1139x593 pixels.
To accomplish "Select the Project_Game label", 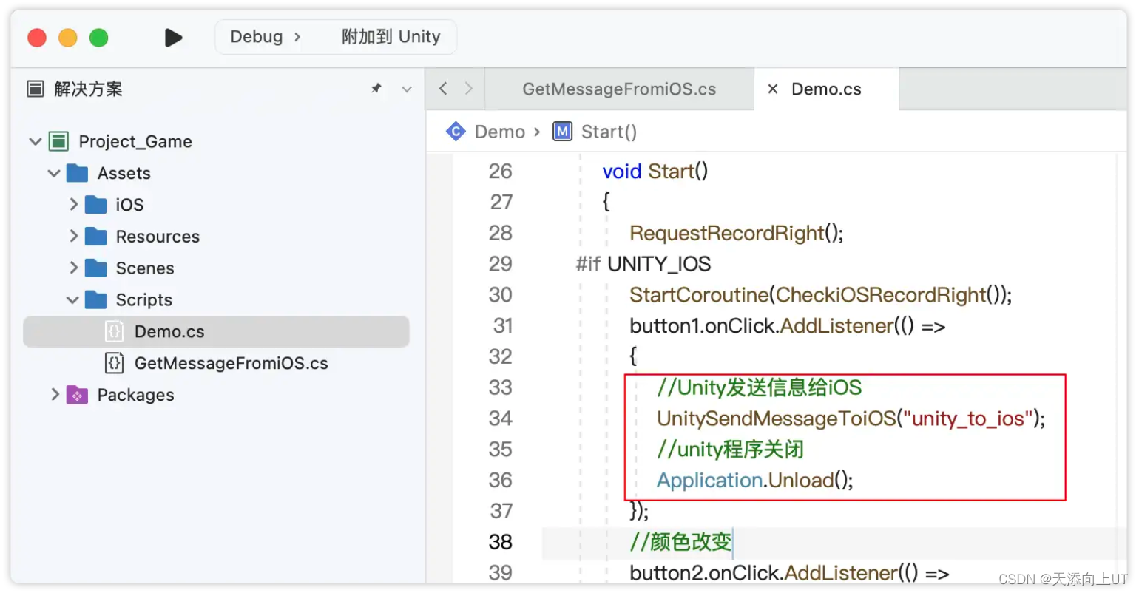I will (135, 141).
